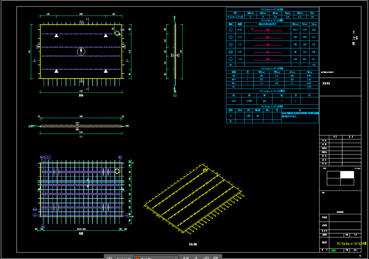Click the white highlighted quadrant in the key plan
Viewport: 369px width, 259px height.
click(347, 175)
